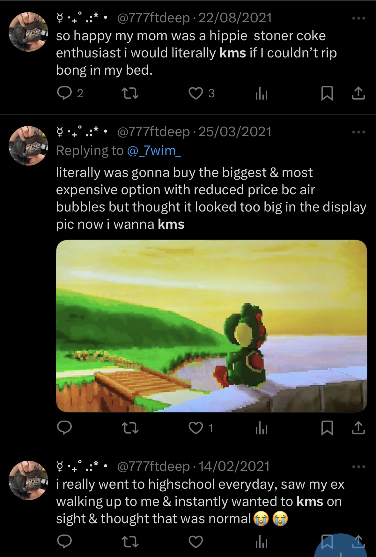Screen dimensions: 376x557
Task: Reply to the air bubbles tweet
Action: (x=64, y=428)
